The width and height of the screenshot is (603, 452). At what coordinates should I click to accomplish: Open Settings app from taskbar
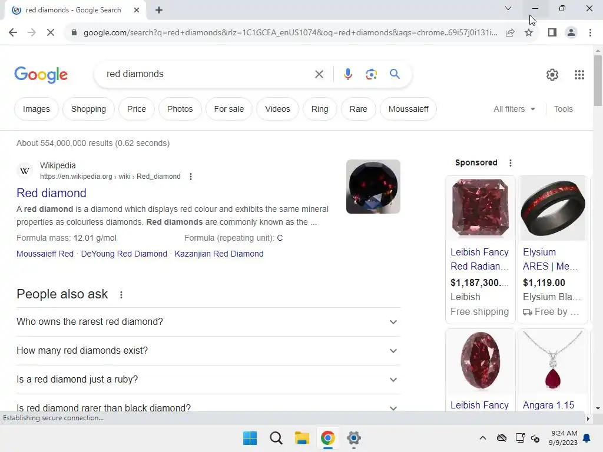click(354, 438)
